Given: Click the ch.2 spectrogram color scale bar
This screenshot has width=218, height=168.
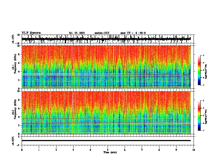Looking at the screenshot, I should 199,116.
